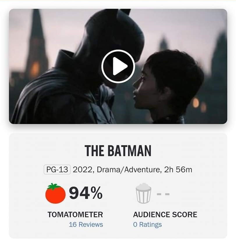Image resolution: width=236 pixels, height=244 pixels.
Task: Click THE BATMAN movie title
Action: tap(118, 151)
